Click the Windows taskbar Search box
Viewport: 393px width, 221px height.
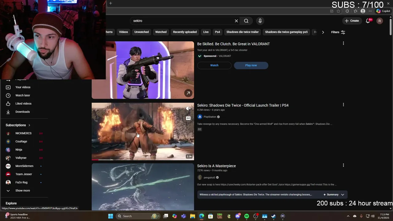(x=138, y=216)
